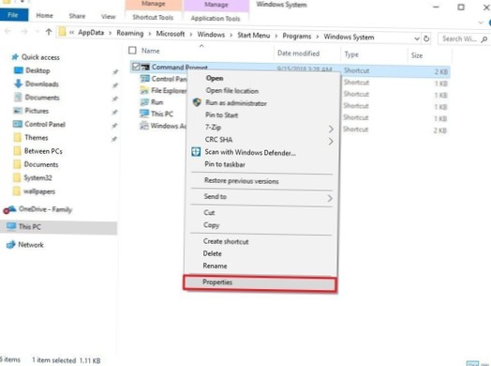491x366 pixels.
Task: Choose Open in the context menu
Action: pos(215,78)
